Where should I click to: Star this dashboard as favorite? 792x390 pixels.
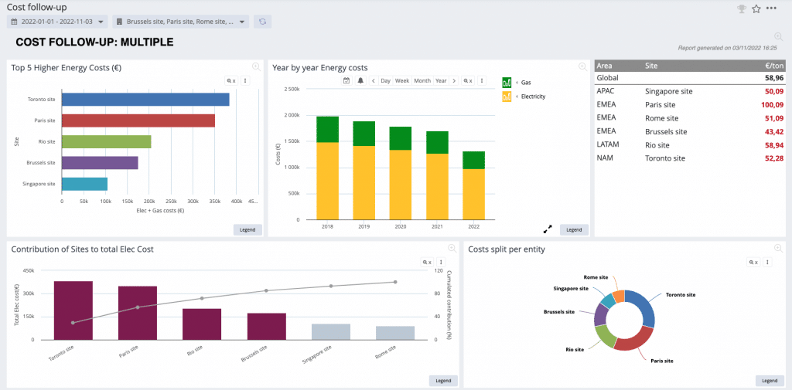click(x=756, y=8)
